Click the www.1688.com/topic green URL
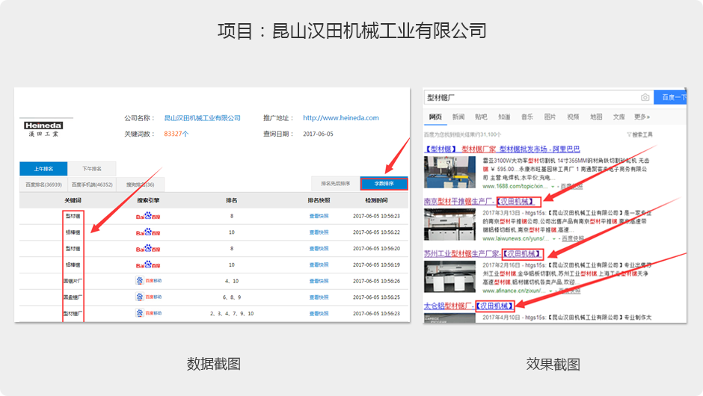Viewport: 703px width, 396px height. [x=515, y=186]
